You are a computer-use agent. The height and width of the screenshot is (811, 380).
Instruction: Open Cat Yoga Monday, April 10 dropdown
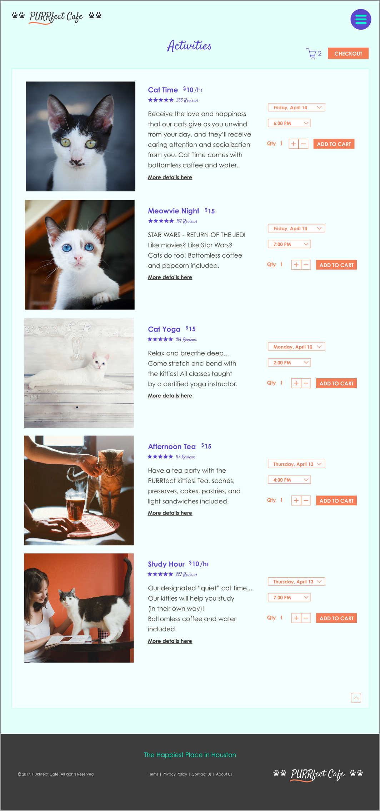pos(296,347)
